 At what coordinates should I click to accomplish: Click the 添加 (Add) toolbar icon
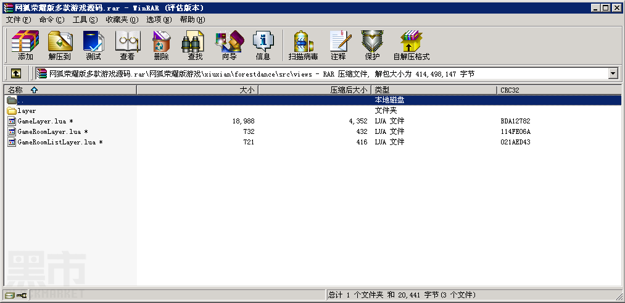[x=25, y=45]
